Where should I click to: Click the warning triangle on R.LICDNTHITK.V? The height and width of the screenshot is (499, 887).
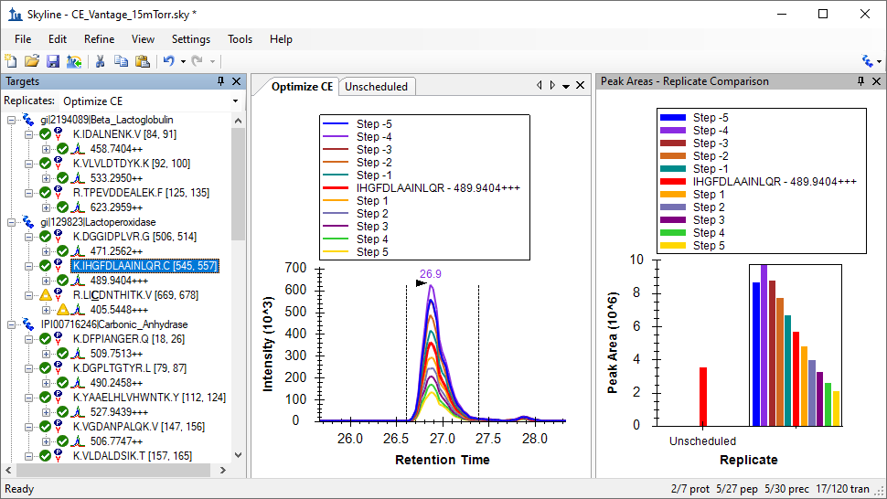tap(45, 295)
